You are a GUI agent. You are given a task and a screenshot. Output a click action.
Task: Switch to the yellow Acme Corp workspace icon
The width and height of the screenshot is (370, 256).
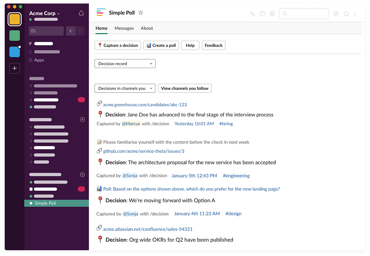[14, 19]
